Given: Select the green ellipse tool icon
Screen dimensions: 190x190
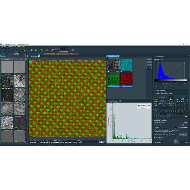Looking at the screenshot, I should click(x=10, y=50).
